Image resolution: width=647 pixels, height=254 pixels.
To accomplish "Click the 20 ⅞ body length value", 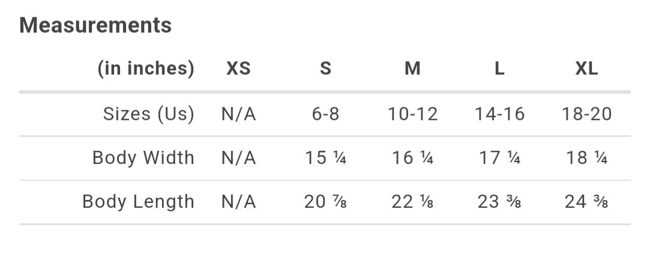I will (x=325, y=202).
